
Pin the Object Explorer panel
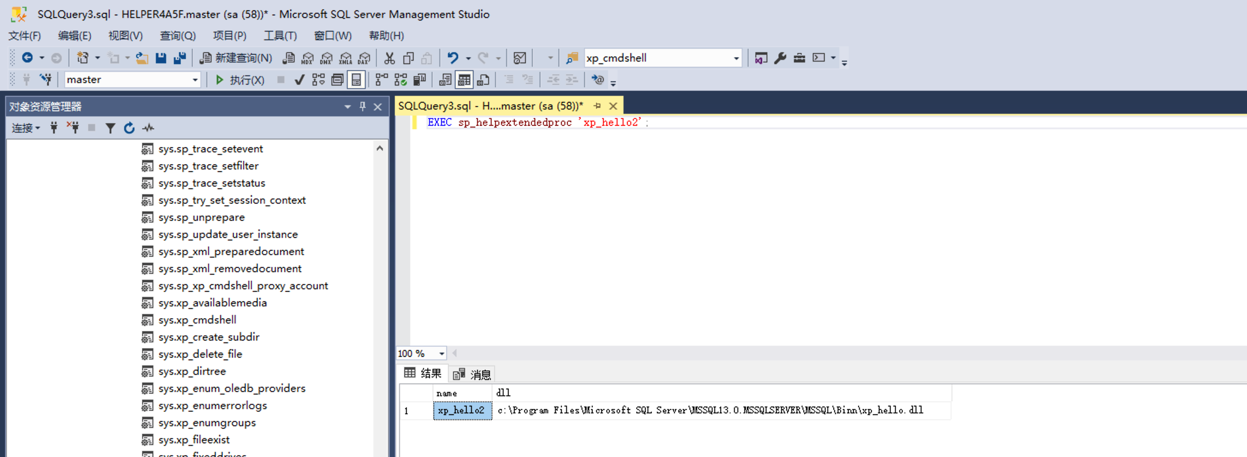(363, 107)
